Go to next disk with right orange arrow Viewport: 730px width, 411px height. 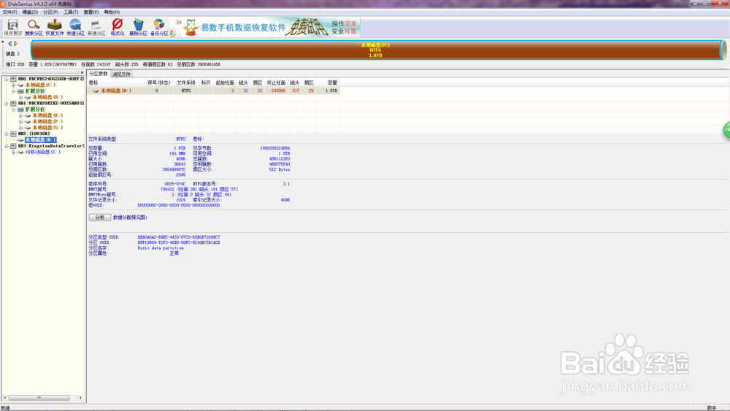[15, 43]
